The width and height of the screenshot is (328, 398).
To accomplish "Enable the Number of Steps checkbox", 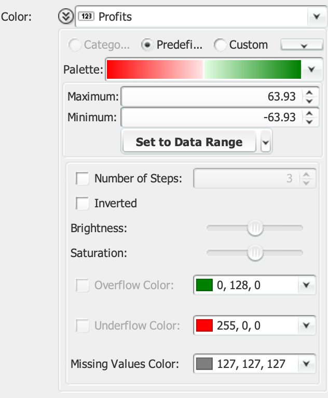I will click(83, 179).
